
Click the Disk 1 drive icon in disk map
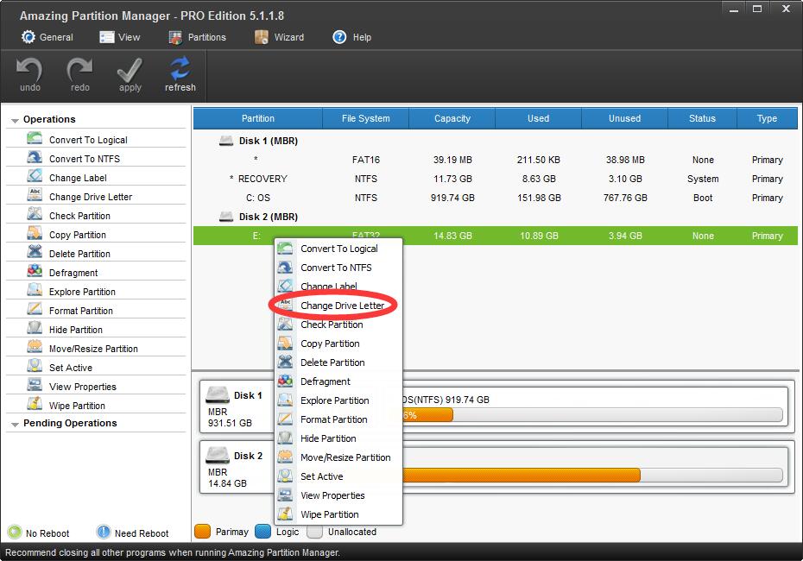217,394
